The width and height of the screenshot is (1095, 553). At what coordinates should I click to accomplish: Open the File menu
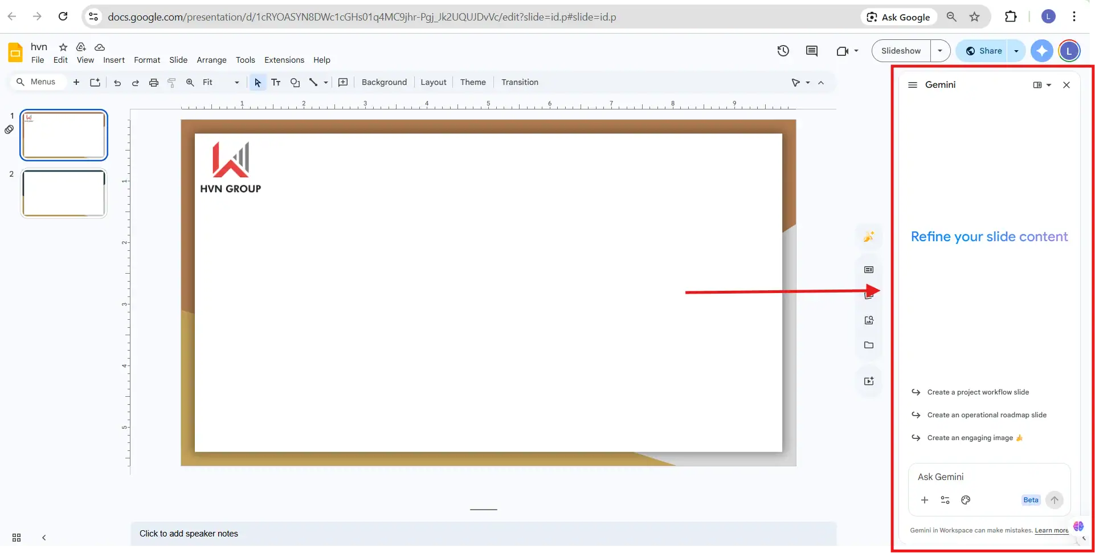pos(38,60)
